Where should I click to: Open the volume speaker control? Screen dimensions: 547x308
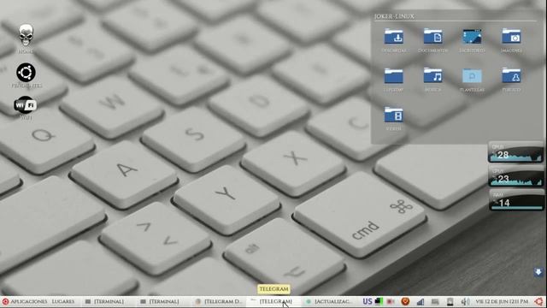coord(465,301)
